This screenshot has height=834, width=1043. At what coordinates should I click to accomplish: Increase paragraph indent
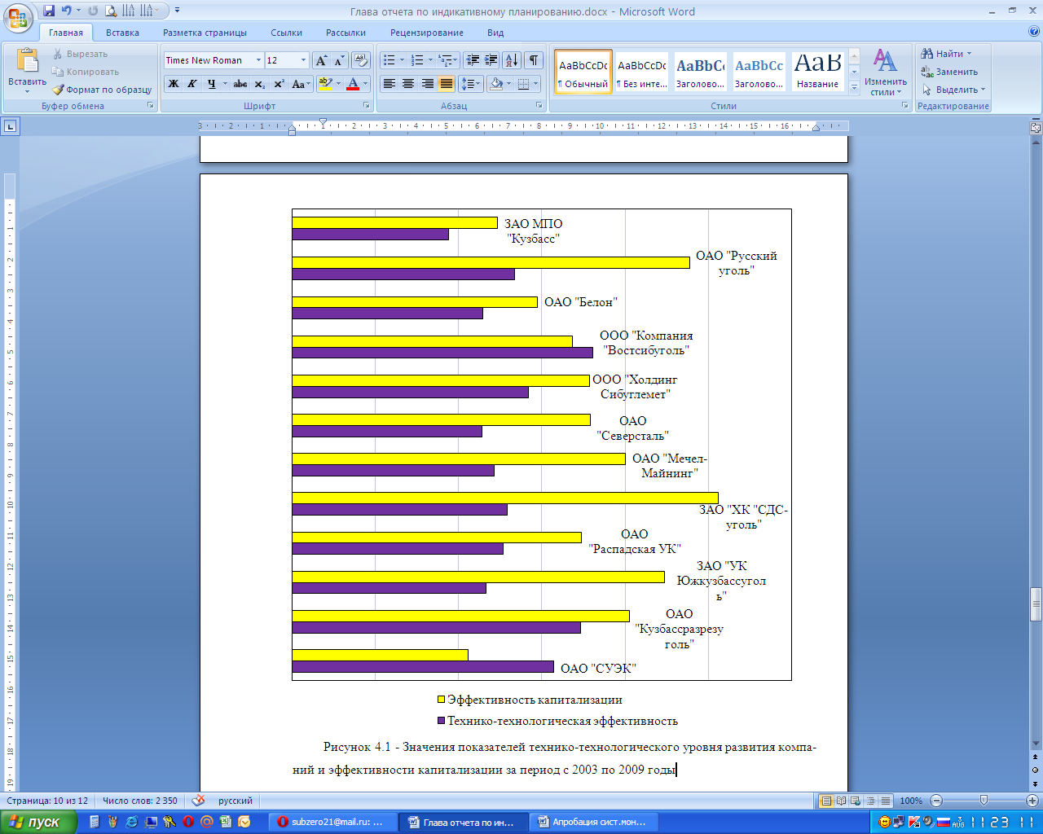[x=491, y=60]
